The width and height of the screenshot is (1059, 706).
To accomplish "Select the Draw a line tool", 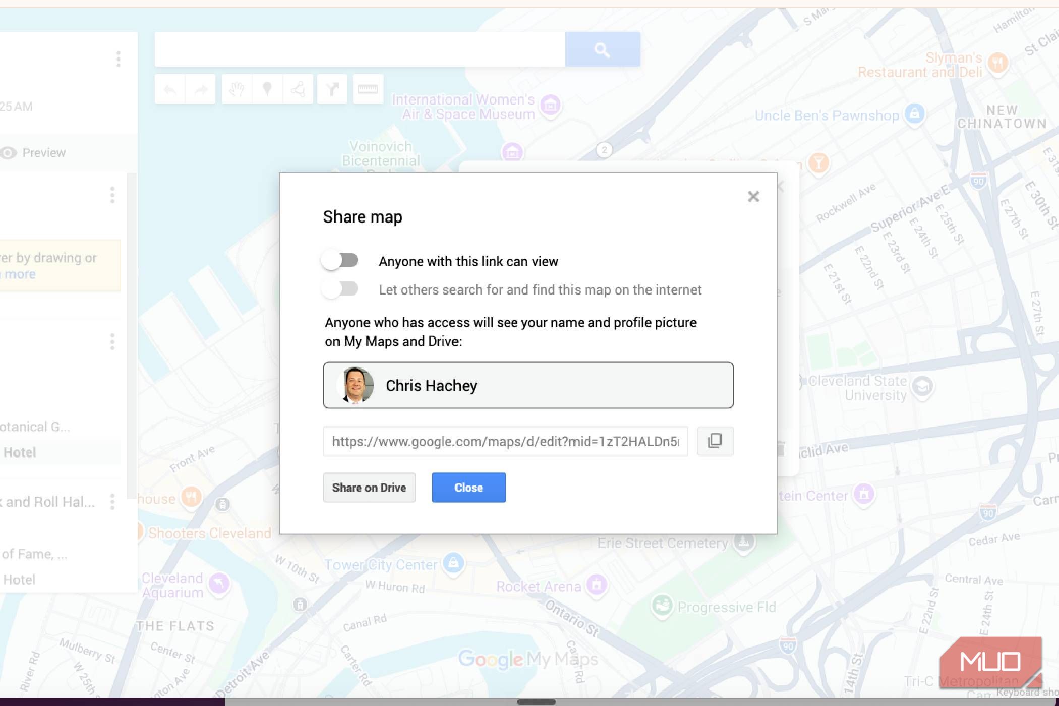I will [298, 89].
